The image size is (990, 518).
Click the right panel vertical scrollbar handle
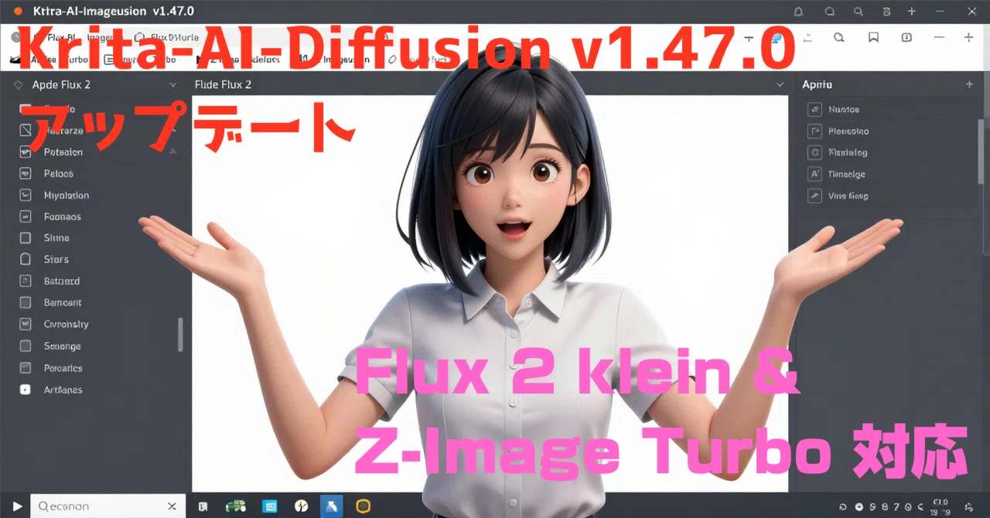point(981,151)
